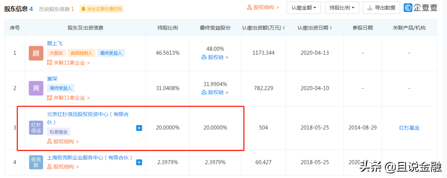The width and height of the screenshot is (447, 178).
Task: Click the 黄 avatar icon
Action: point(36,88)
